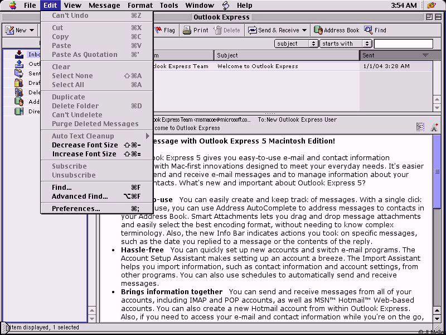
Task: Click the folder list scroll up arrow
Action: pos(92,310)
